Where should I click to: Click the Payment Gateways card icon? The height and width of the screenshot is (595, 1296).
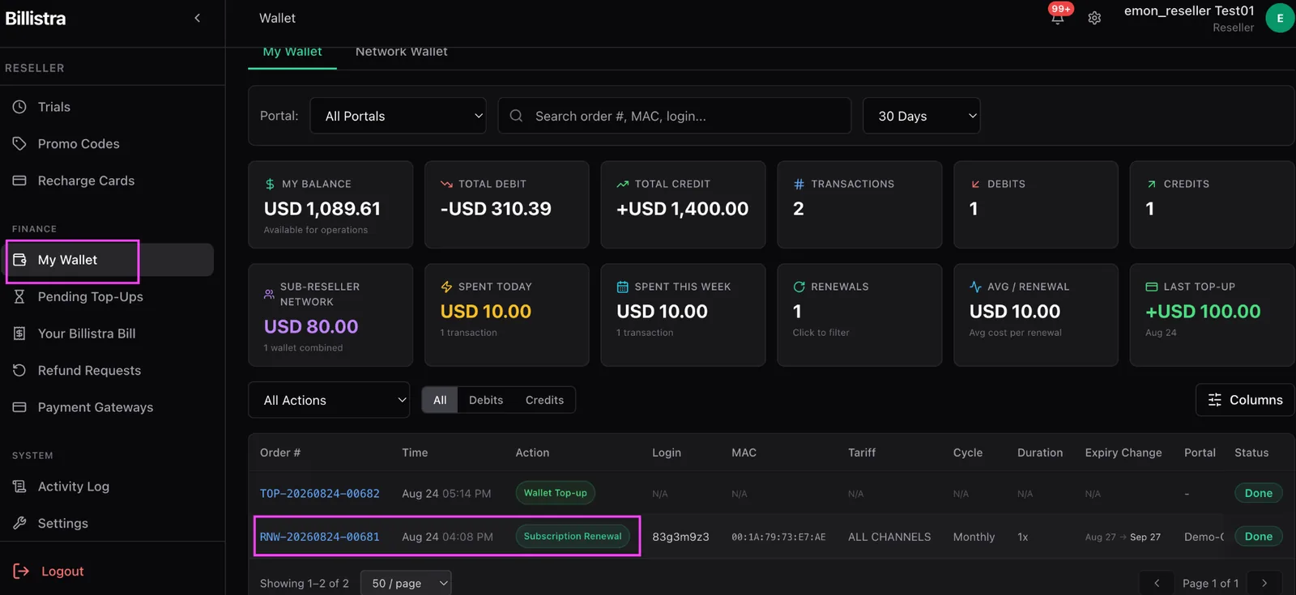pos(19,407)
